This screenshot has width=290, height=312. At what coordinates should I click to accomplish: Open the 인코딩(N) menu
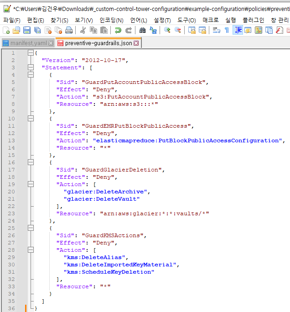[111, 20]
